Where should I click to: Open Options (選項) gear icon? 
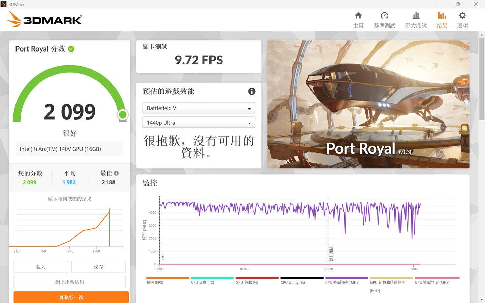pyautogui.click(x=462, y=16)
